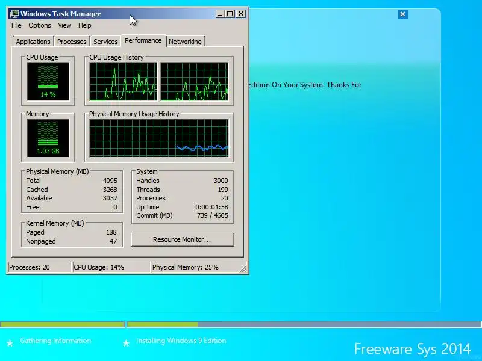
Task: Click the first CPU Usage History graph
Action: (x=123, y=82)
